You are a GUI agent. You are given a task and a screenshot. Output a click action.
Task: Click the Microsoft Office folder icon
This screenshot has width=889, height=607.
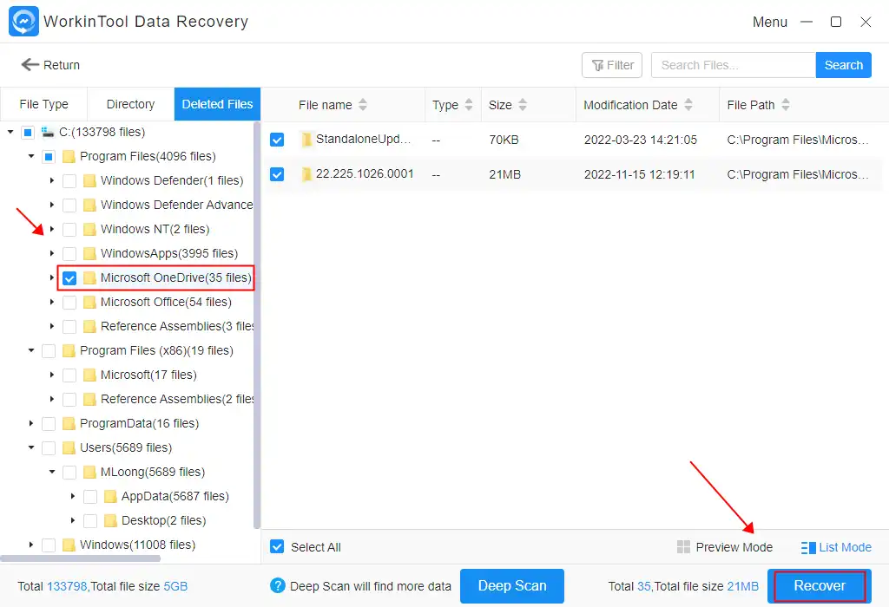[x=89, y=302]
